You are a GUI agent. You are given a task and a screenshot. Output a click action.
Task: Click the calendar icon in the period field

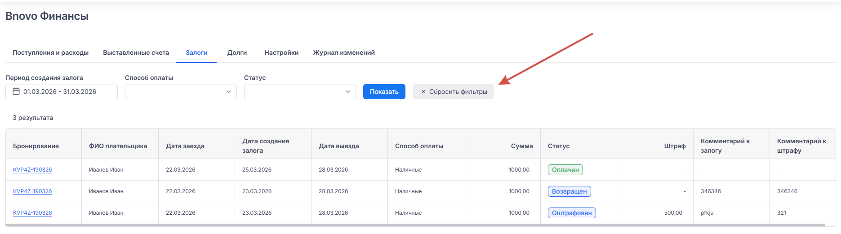tap(16, 92)
